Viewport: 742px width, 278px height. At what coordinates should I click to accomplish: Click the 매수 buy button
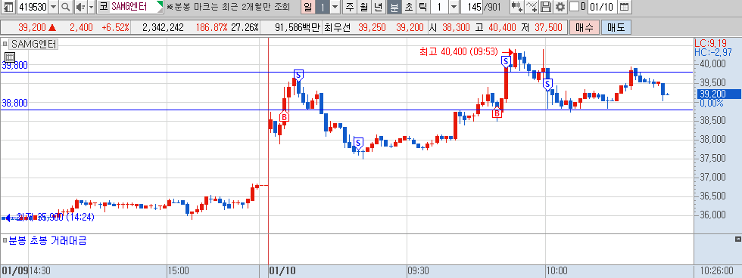coord(584,28)
